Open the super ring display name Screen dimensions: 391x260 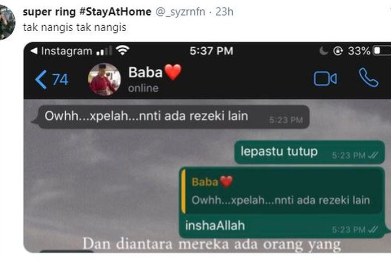[x=49, y=12]
